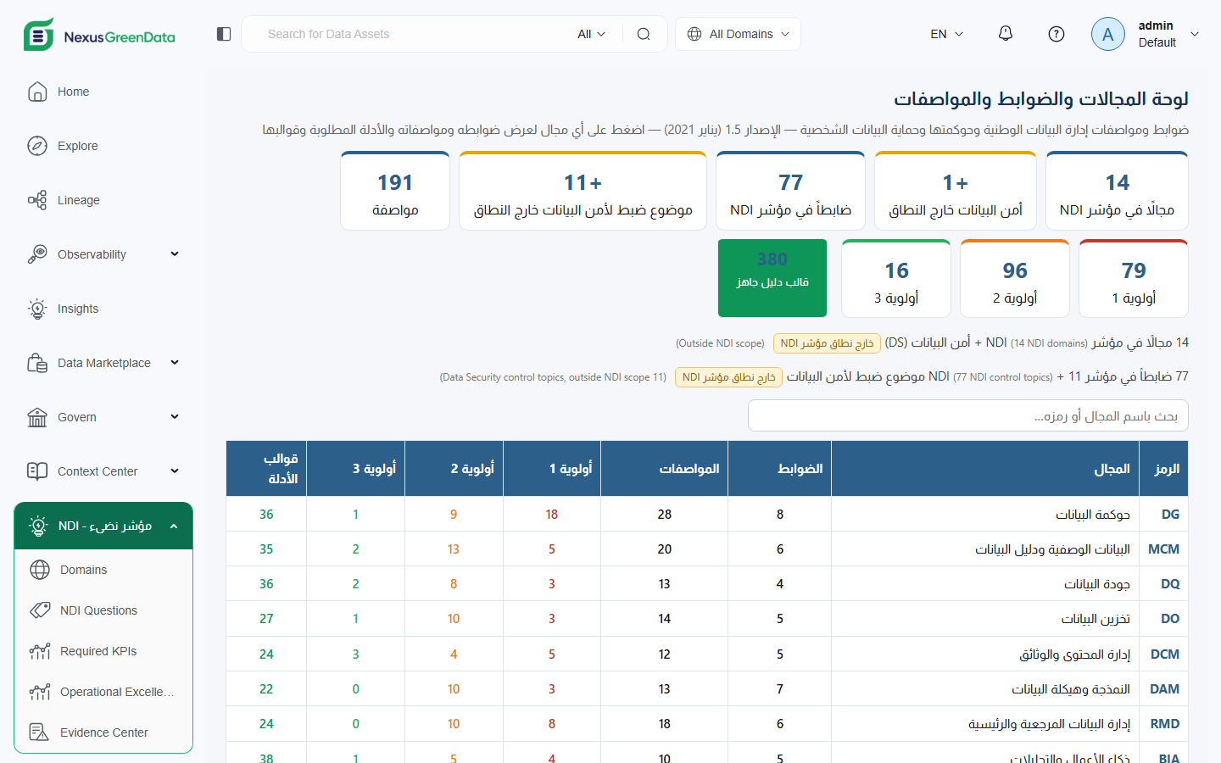The width and height of the screenshot is (1221, 763).
Task: Open the help question mark icon
Action: coord(1057,34)
